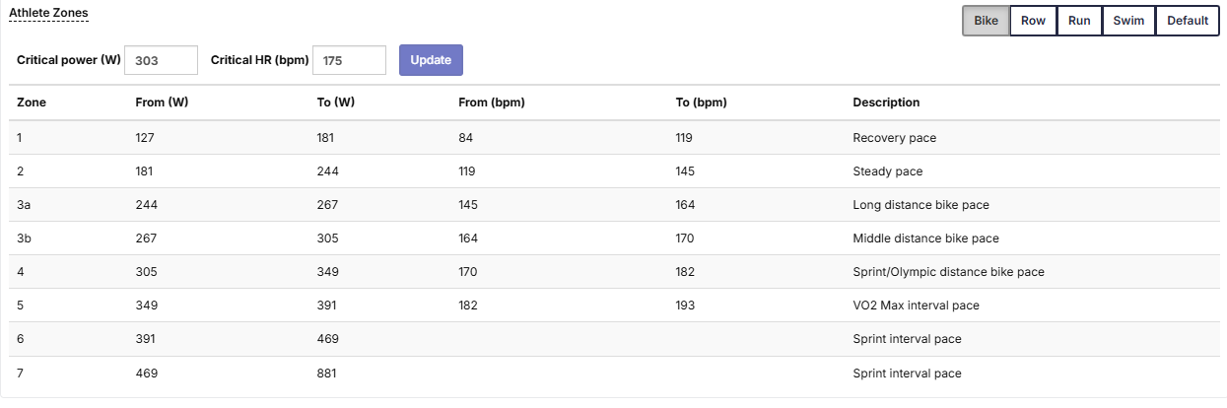Click the Athlete Zones heading
The height and width of the screenshot is (408, 1227).
pos(48,13)
